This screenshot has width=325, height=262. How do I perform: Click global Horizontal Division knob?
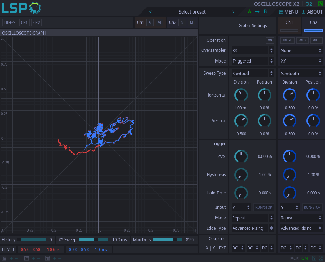tap(241, 95)
